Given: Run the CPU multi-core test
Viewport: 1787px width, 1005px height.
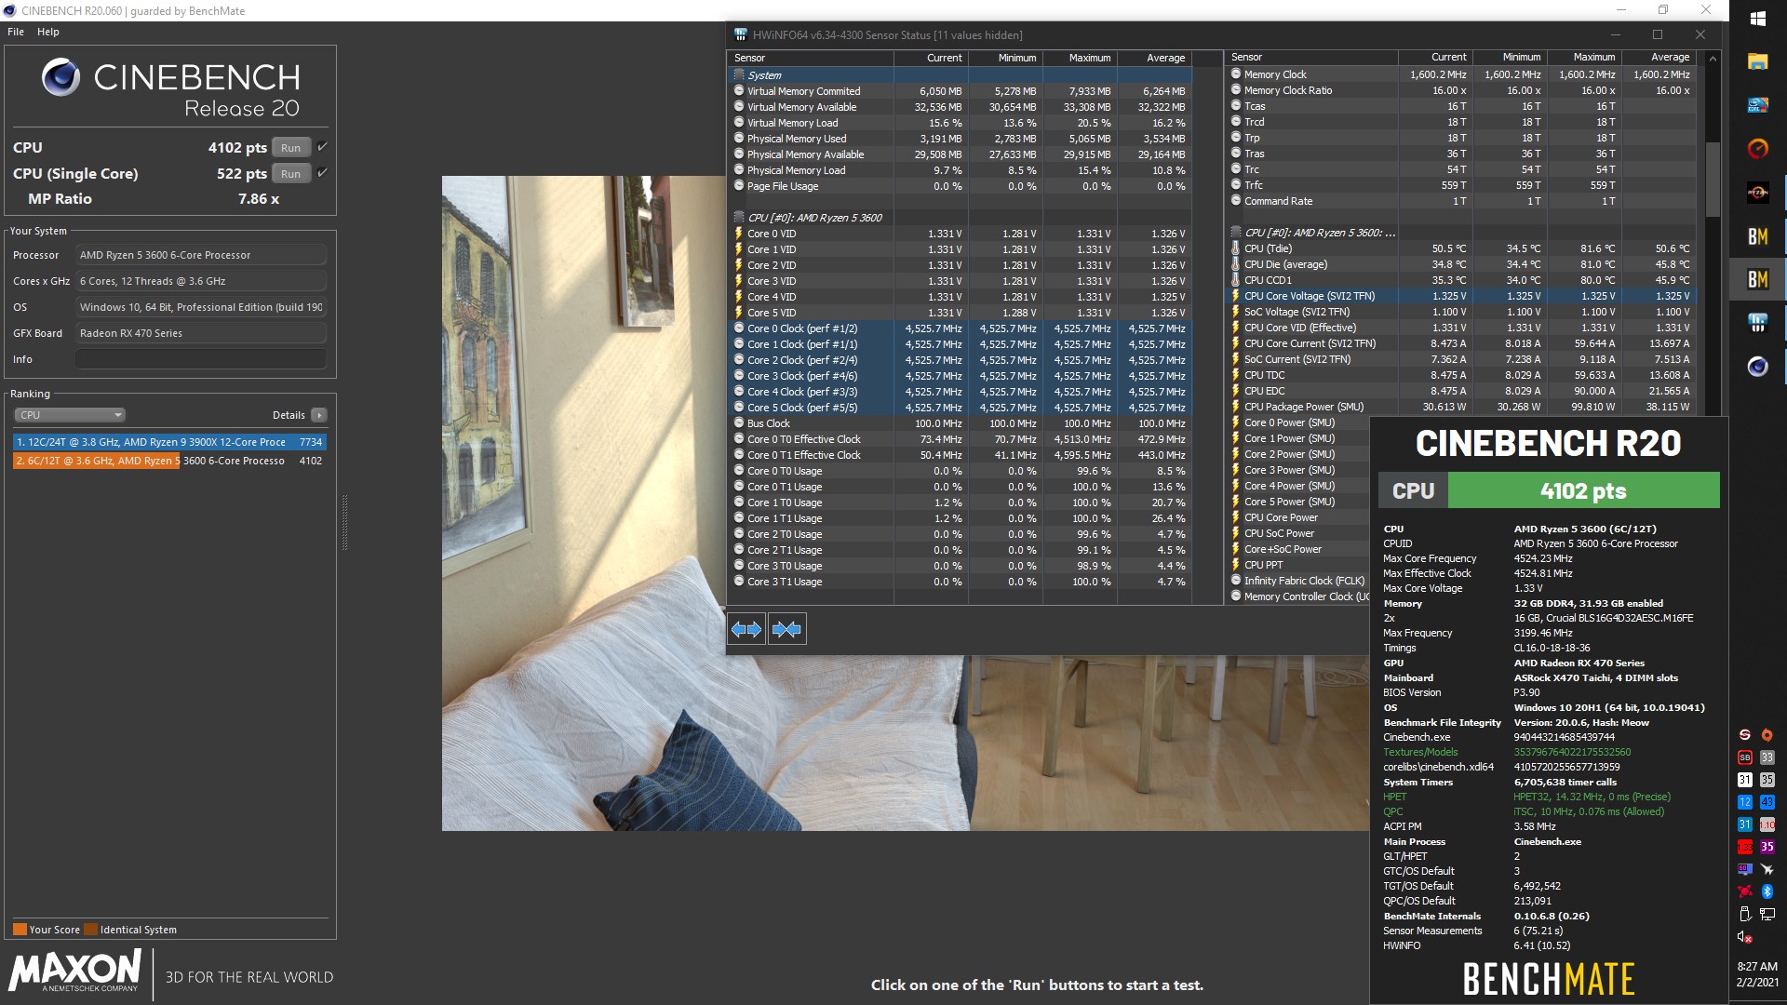Looking at the screenshot, I should point(291,147).
